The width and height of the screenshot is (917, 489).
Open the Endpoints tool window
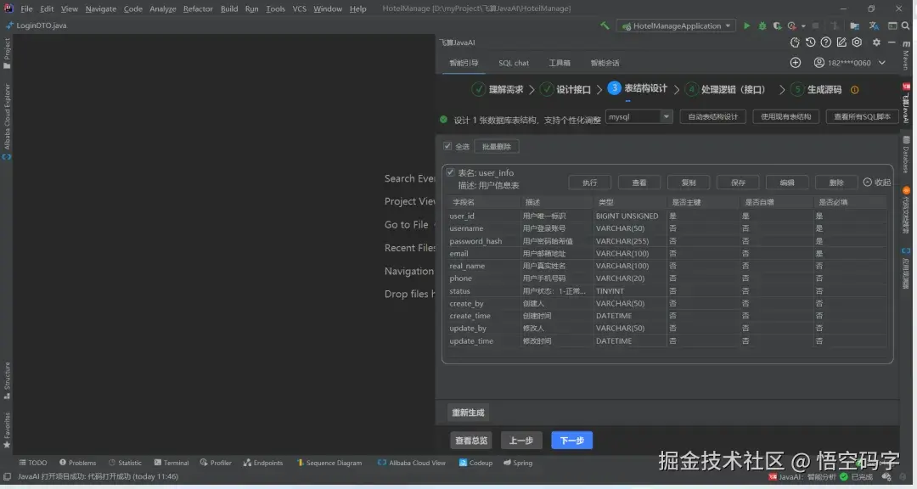click(265, 463)
